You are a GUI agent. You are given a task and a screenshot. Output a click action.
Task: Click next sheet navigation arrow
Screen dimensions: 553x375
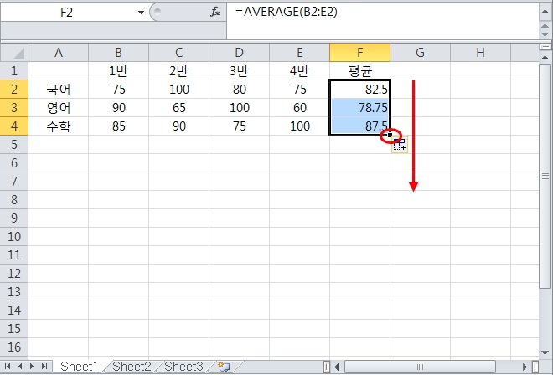32,367
